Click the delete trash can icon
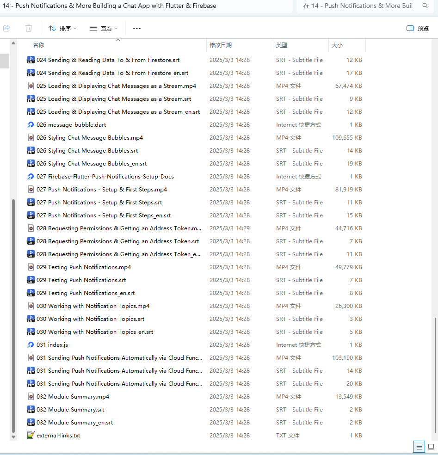 [x=29, y=28]
